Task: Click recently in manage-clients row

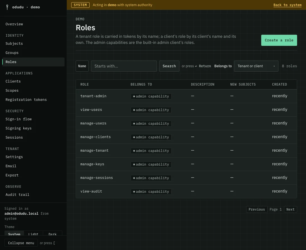Action: pyautogui.click(x=280, y=137)
